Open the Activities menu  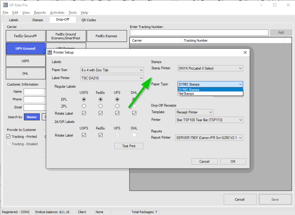pos(57,13)
